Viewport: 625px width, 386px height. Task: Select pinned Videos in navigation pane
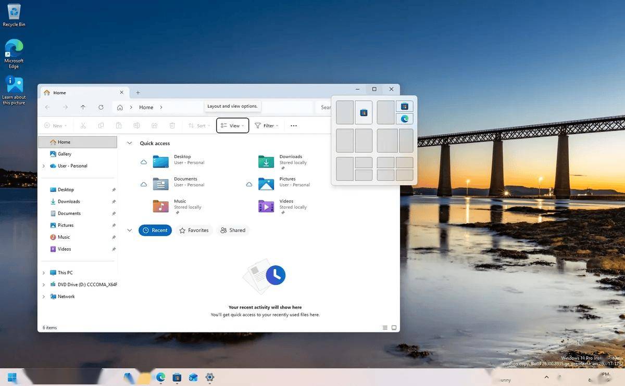tap(78, 249)
